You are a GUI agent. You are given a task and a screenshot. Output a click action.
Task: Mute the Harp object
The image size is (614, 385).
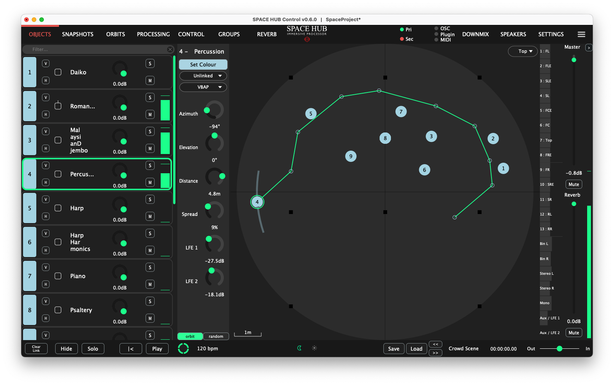(150, 217)
